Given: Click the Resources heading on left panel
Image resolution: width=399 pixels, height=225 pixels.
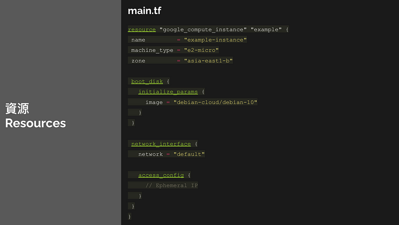Looking at the screenshot, I should pos(35,123).
